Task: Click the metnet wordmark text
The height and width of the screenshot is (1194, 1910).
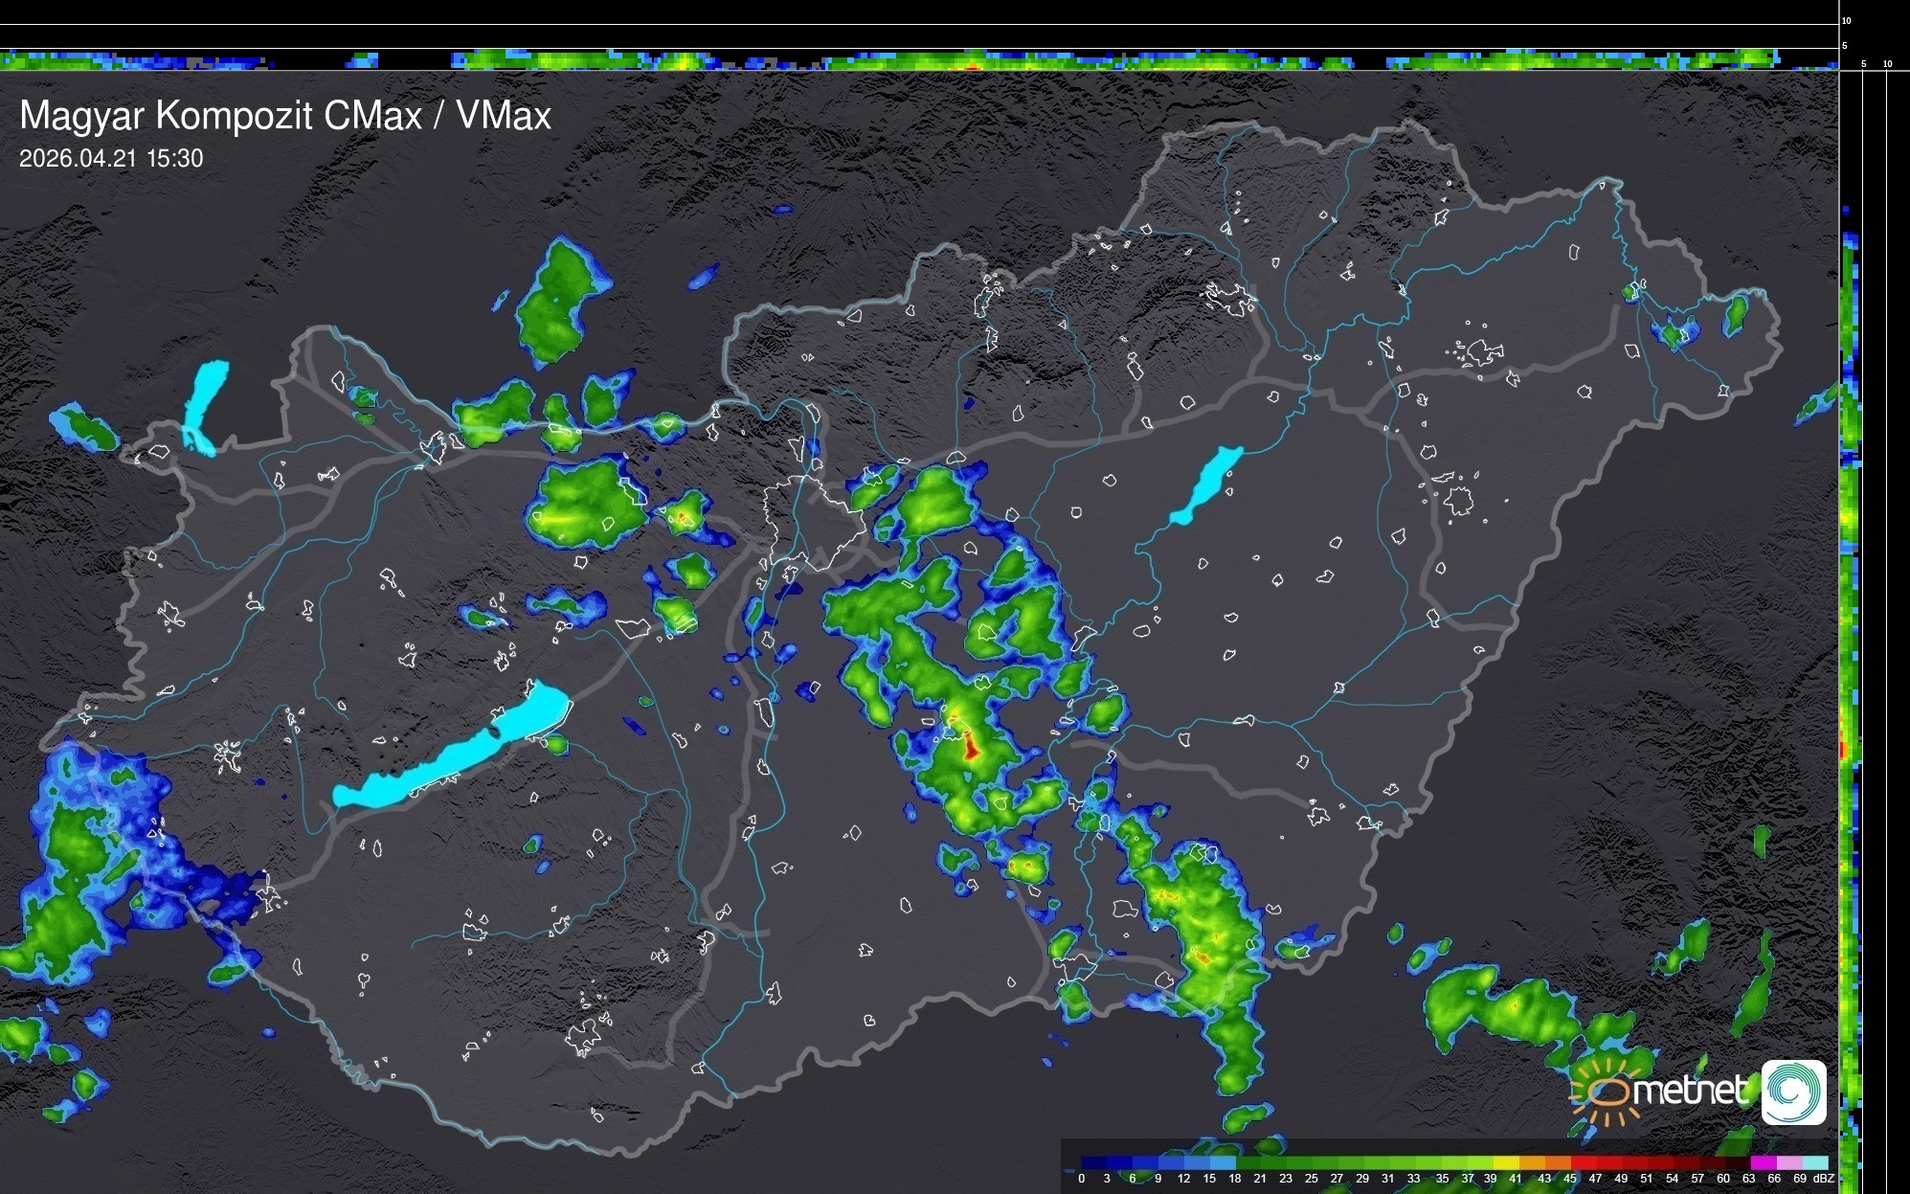Action: [1690, 1091]
